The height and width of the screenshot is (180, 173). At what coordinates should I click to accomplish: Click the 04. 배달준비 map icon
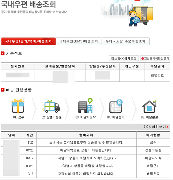(116, 106)
